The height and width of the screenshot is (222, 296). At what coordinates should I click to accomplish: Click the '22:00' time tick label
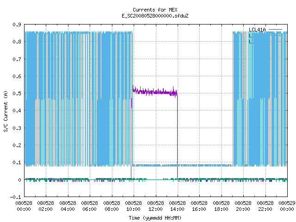pos(265,210)
